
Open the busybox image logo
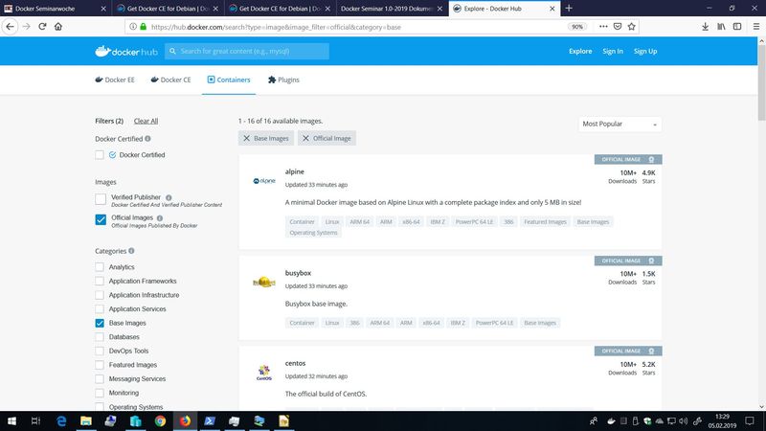tap(264, 282)
